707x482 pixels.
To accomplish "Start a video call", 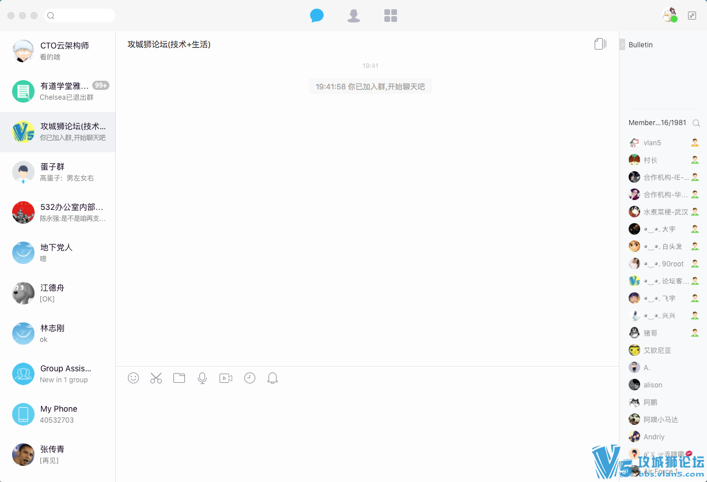I will (226, 378).
